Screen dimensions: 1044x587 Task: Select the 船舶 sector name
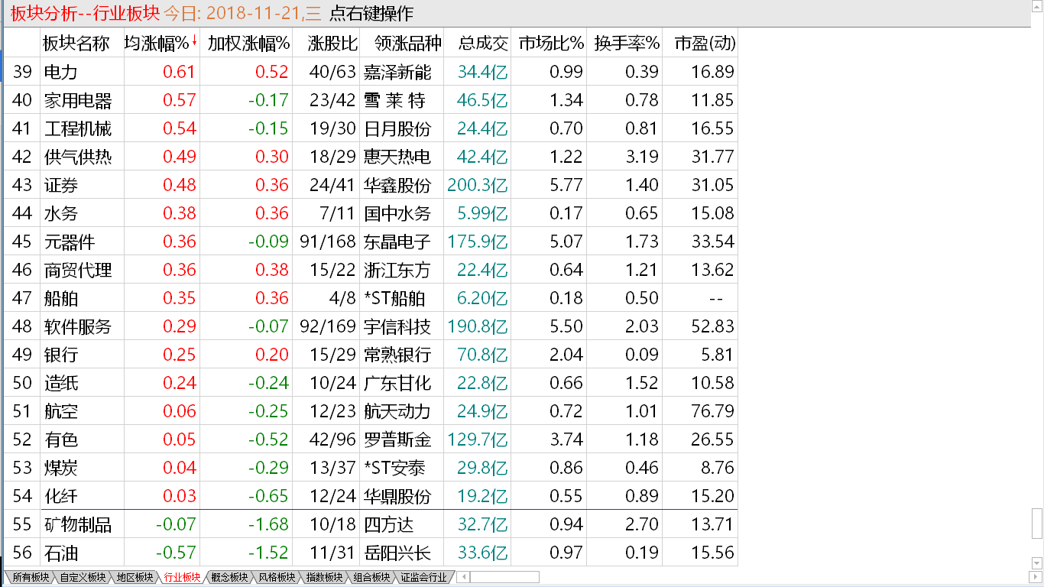point(60,298)
